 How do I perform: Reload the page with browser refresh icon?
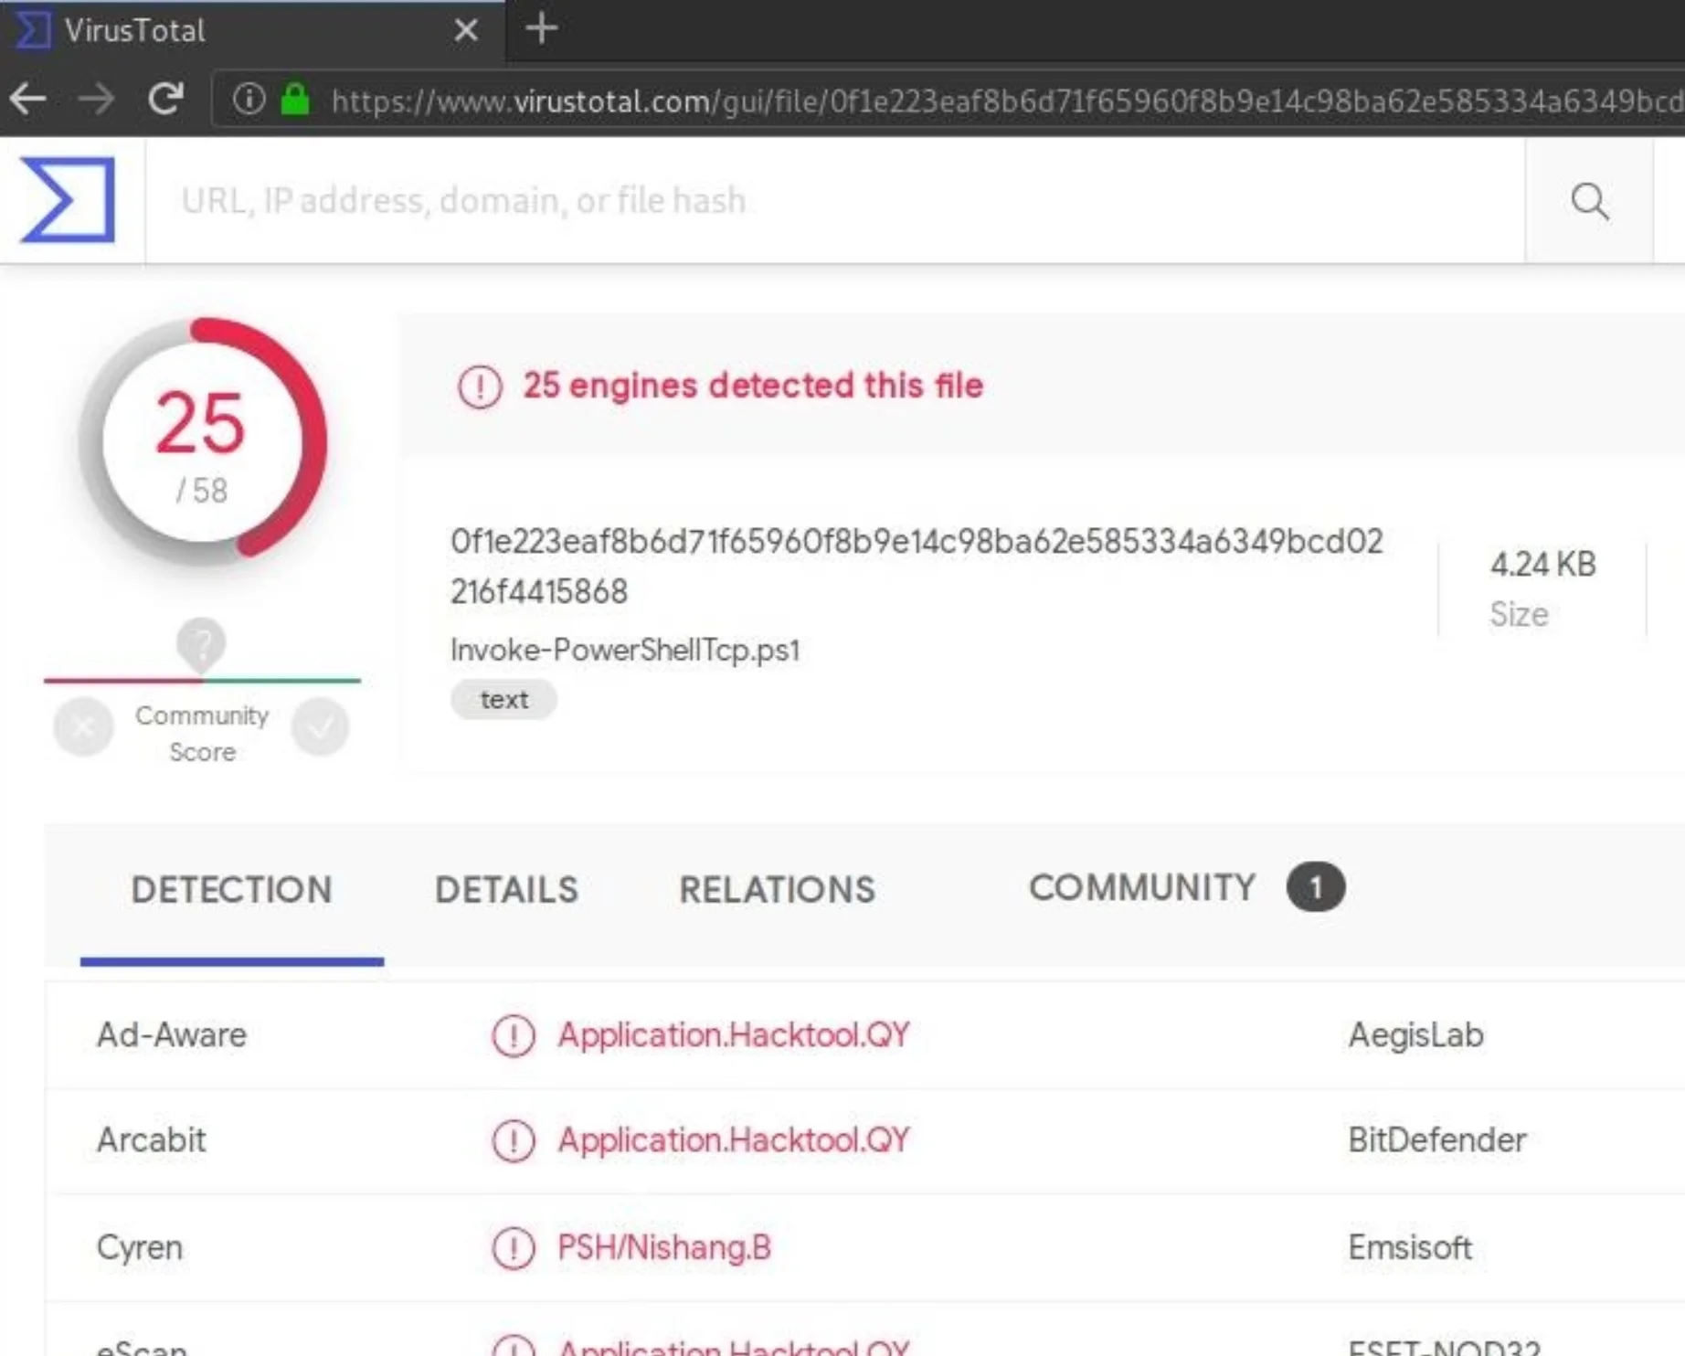click(x=165, y=99)
